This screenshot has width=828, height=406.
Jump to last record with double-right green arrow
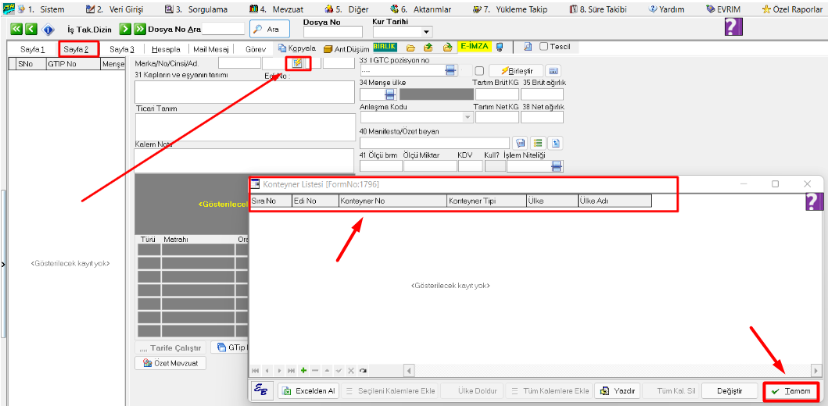pyautogui.click(x=140, y=29)
